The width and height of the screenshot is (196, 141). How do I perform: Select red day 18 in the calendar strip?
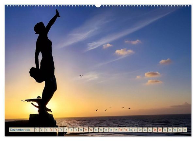[121, 130]
